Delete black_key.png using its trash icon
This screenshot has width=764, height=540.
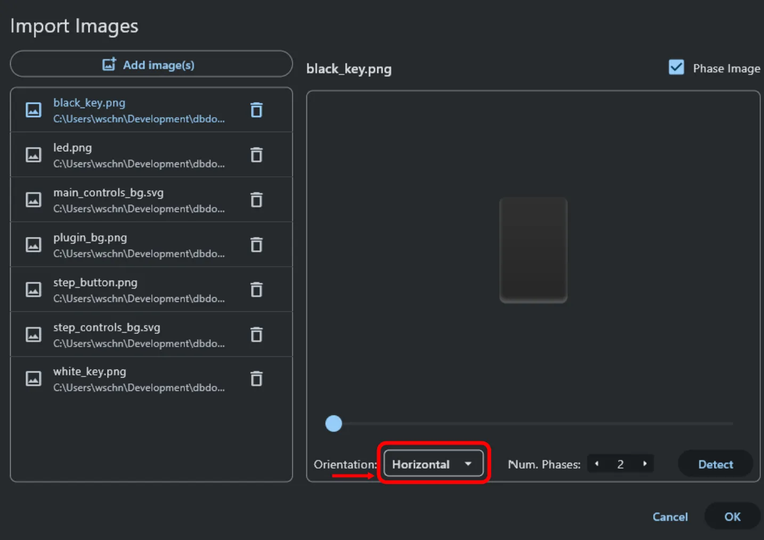[x=256, y=110]
